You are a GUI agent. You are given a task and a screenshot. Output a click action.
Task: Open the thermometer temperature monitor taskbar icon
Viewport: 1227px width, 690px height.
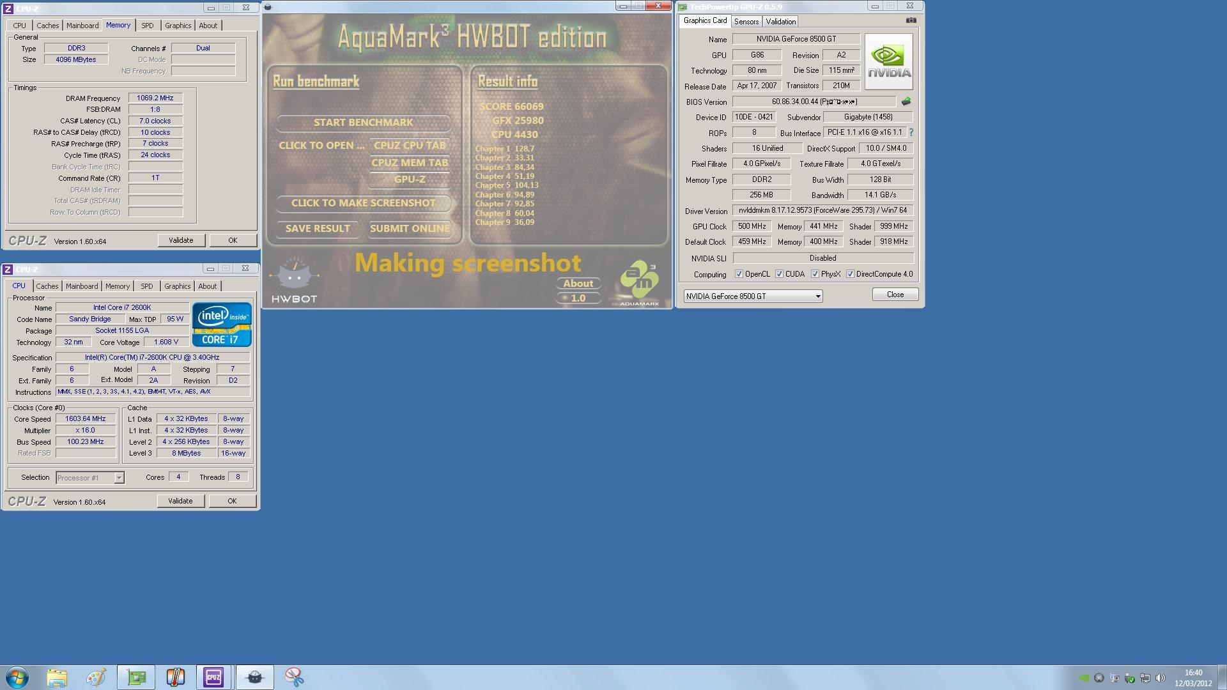pyautogui.click(x=175, y=677)
